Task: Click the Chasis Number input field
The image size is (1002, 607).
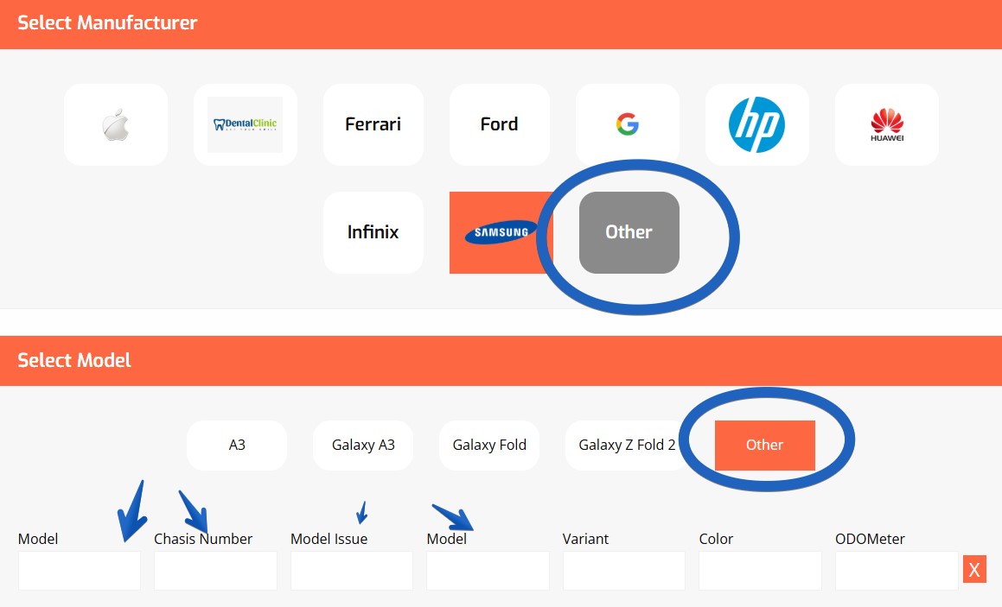Action: pos(215,571)
